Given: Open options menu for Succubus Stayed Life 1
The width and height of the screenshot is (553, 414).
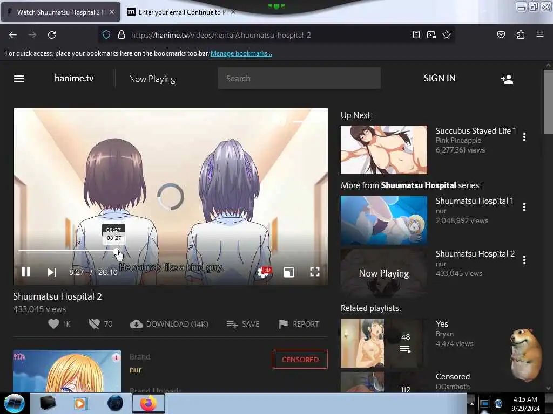Looking at the screenshot, I should click(524, 136).
